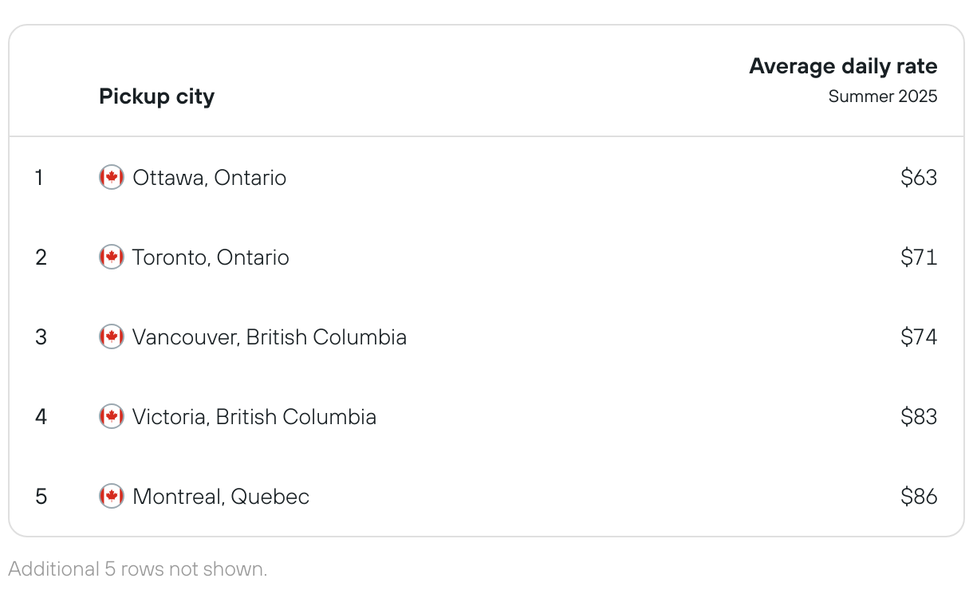Click rank number 1 in the table
The height and width of the screenshot is (590, 973).
click(x=39, y=177)
